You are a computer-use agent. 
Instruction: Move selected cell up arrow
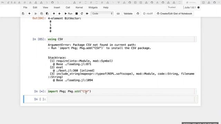click(x=54, y=14)
